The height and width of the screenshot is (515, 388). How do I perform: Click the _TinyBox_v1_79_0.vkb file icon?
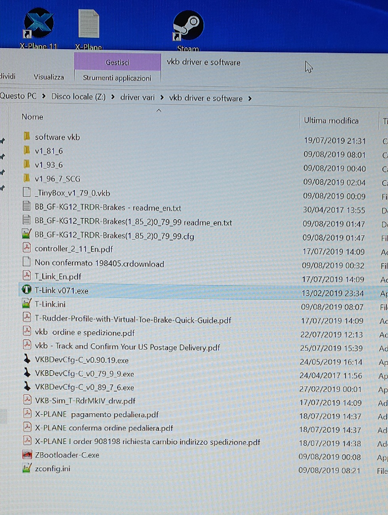click(x=26, y=192)
